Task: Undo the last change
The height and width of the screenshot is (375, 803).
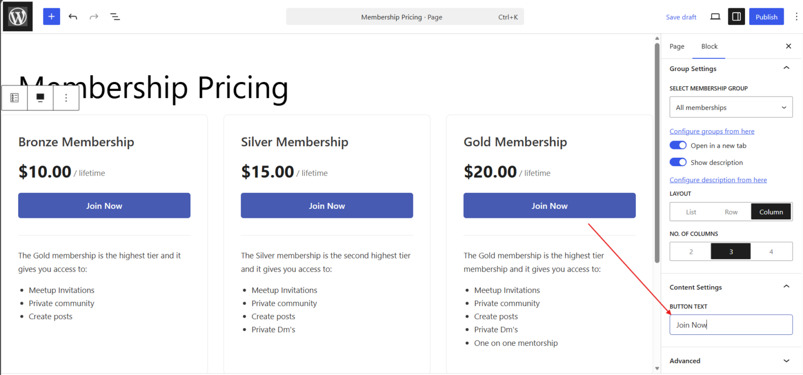Action: [73, 17]
